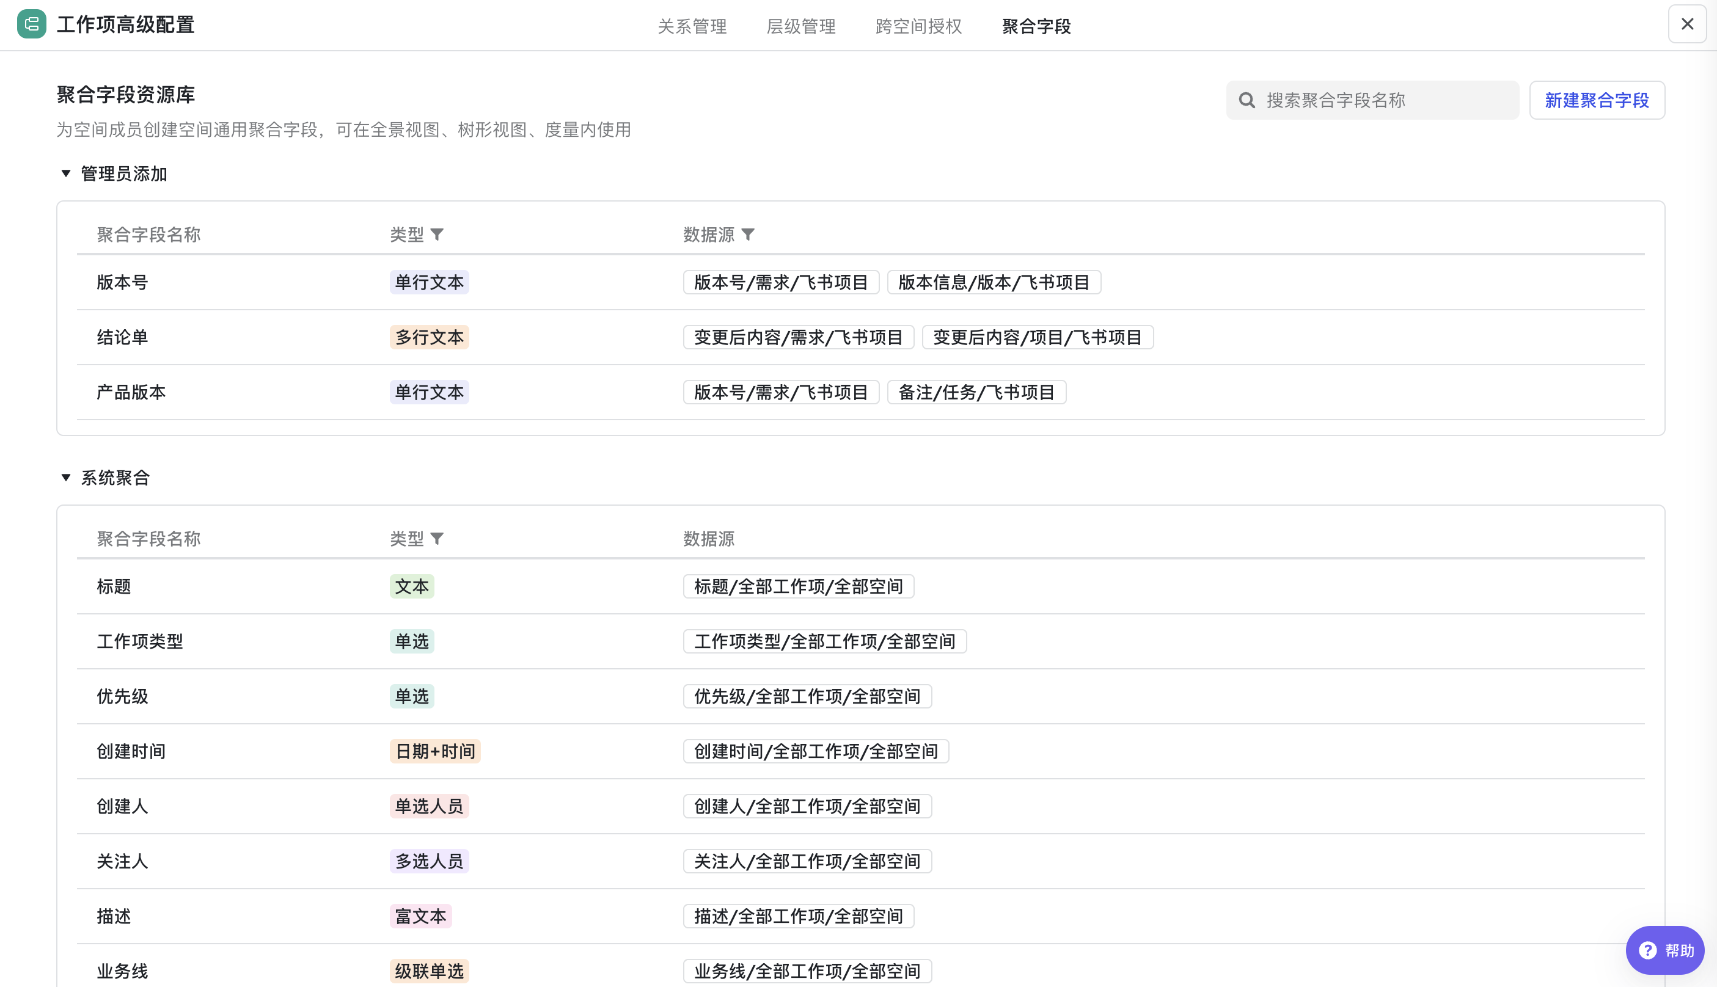Click the 多选人员 type tag
This screenshot has height=987, width=1717.
[x=429, y=861]
